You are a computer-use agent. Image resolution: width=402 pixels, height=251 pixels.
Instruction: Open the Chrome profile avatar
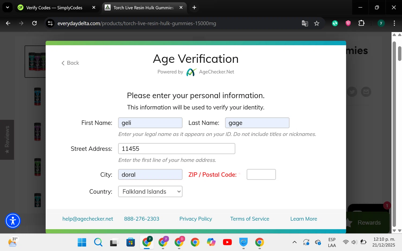coord(381,23)
